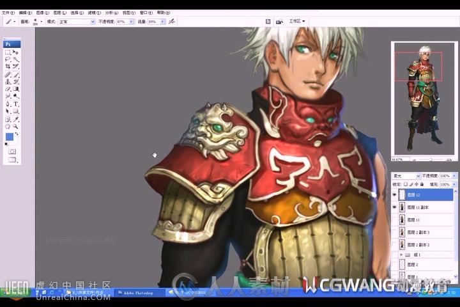460x307 pixels.
Task: Open brush opacity 不透明度 slider arrow
Action: pyautogui.click(x=131, y=22)
